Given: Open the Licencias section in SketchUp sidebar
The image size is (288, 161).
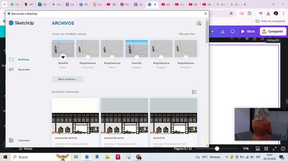Looking at the screenshot, I should coord(19,140).
